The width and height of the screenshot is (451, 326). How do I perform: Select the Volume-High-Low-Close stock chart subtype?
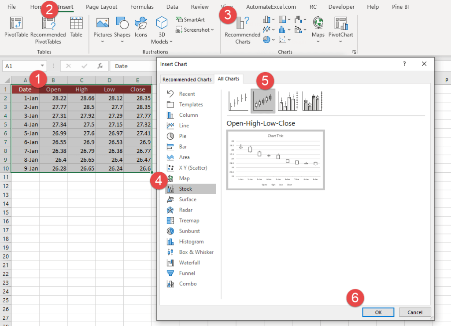(288, 100)
